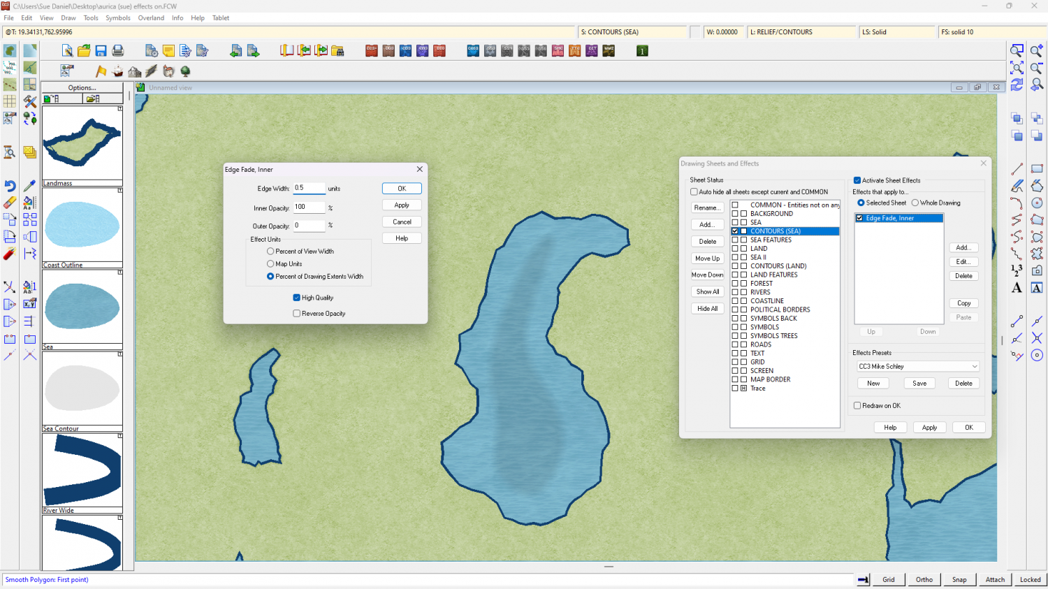The width and height of the screenshot is (1048, 589).
Task: Select Percent of View Width radio
Action: [270, 252]
